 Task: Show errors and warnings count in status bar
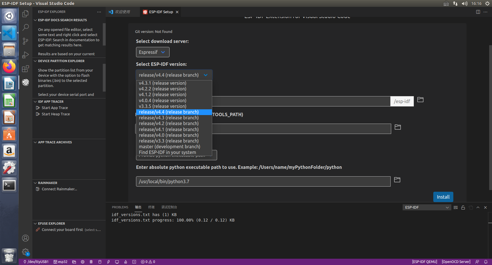pos(148,262)
